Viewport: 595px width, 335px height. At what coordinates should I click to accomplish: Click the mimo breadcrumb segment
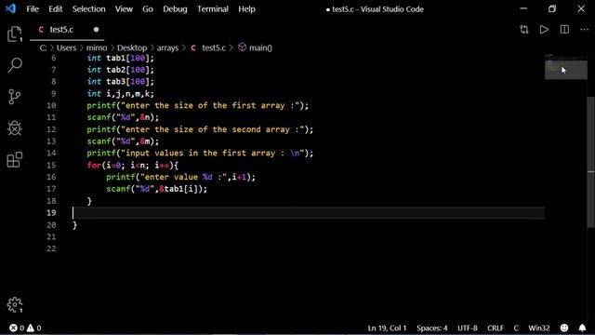97,47
